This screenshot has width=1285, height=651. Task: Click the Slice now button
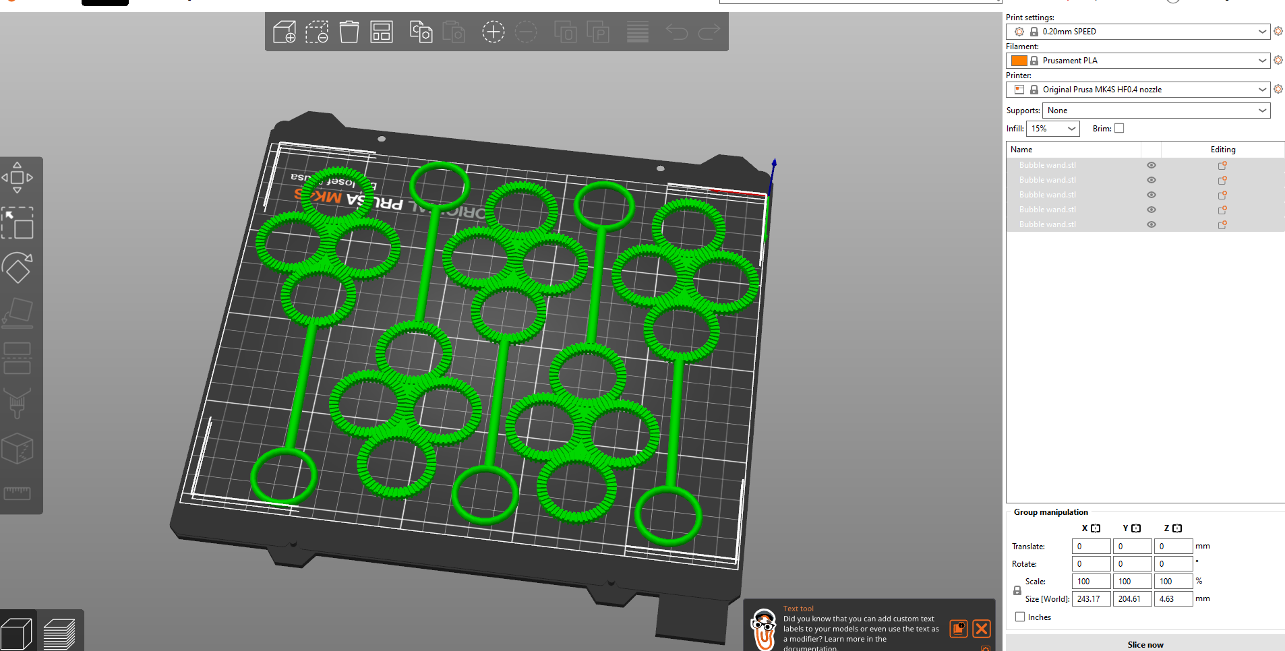click(1145, 644)
